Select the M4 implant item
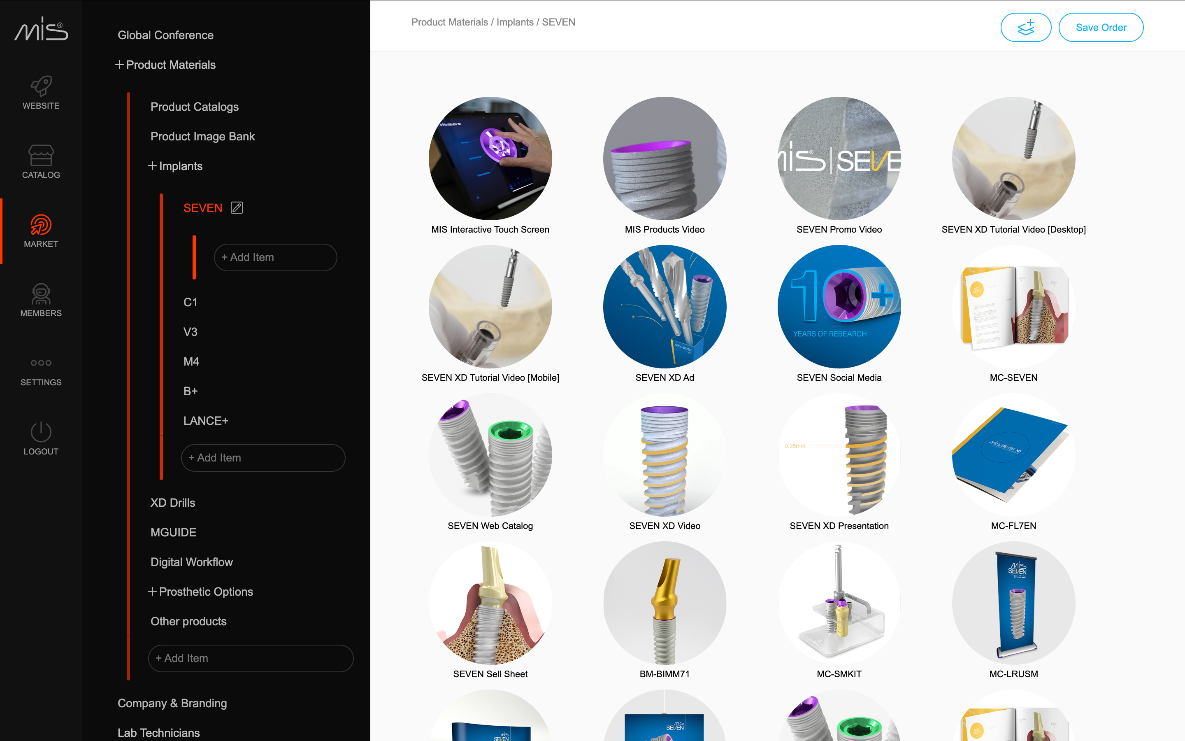The width and height of the screenshot is (1185, 741). (x=191, y=362)
